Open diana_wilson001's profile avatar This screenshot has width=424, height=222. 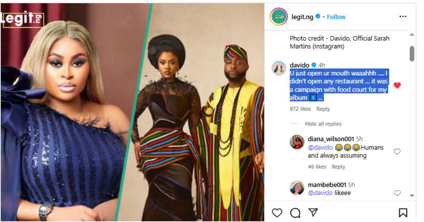[x=297, y=142]
